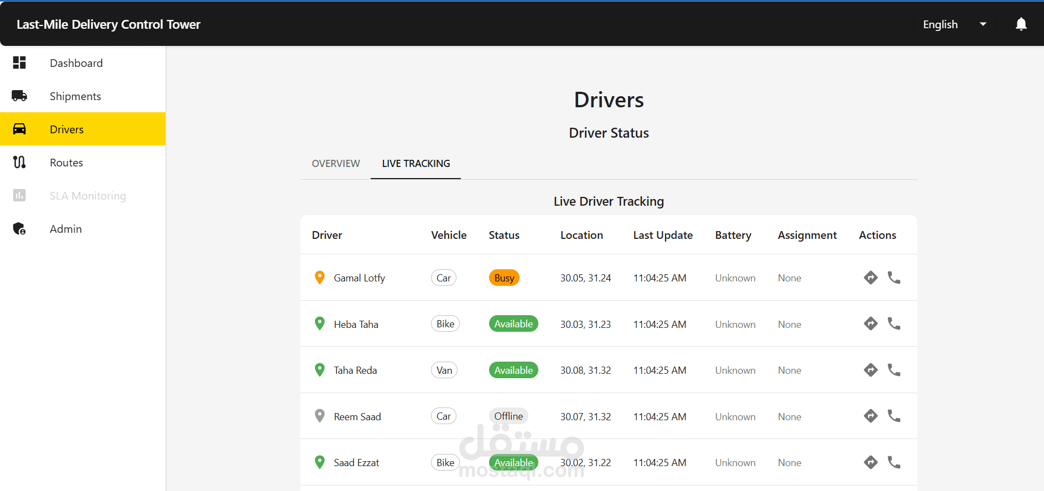Click the Last Update column header
Viewport: 1044px width, 491px height.
coord(663,235)
